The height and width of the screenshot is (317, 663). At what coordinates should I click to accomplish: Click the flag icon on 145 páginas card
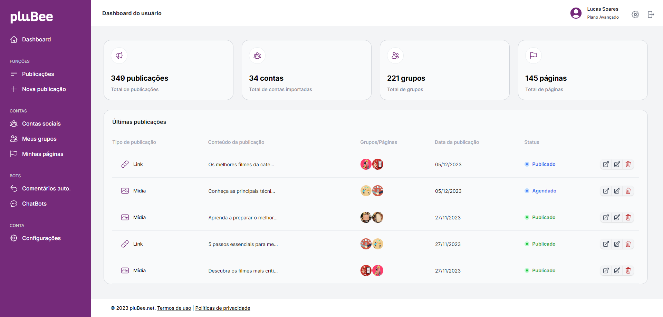[534, 56]
